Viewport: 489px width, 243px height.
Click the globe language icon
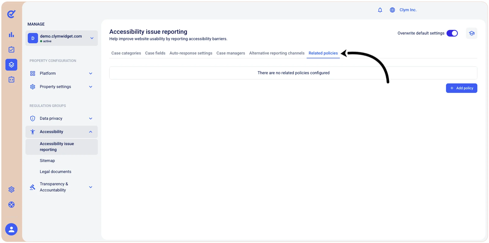click(x=392, y=10)
